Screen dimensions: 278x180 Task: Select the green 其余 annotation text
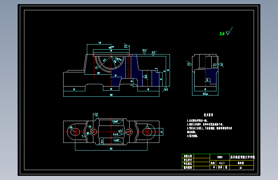coord(222,34)
